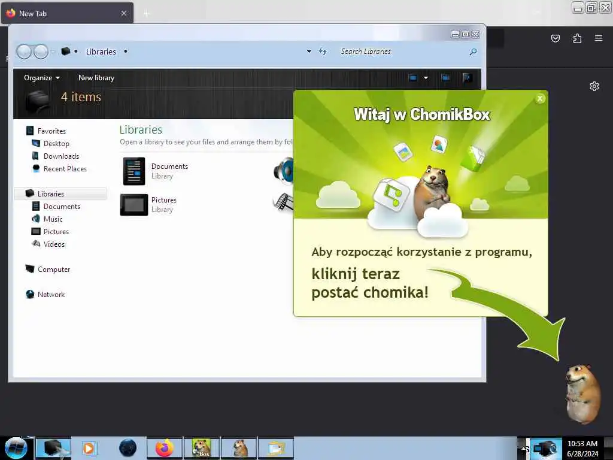Open the Pictures library icon in the file pane
The image size is (613, 460).
(133, 205)
